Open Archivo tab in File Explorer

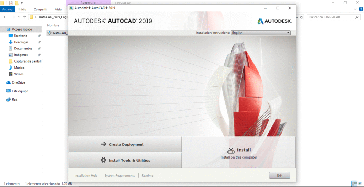point(7,9)
